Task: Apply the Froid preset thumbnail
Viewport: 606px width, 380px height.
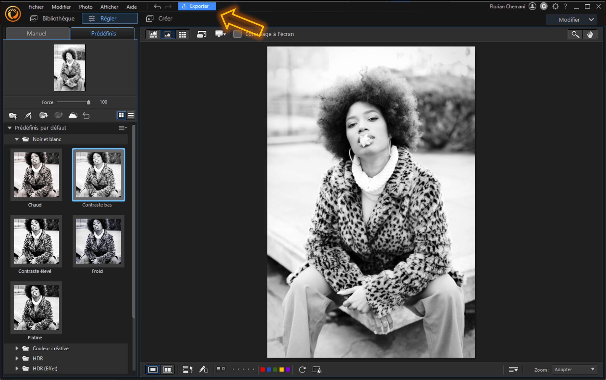Action: click(x=98, y=241)
